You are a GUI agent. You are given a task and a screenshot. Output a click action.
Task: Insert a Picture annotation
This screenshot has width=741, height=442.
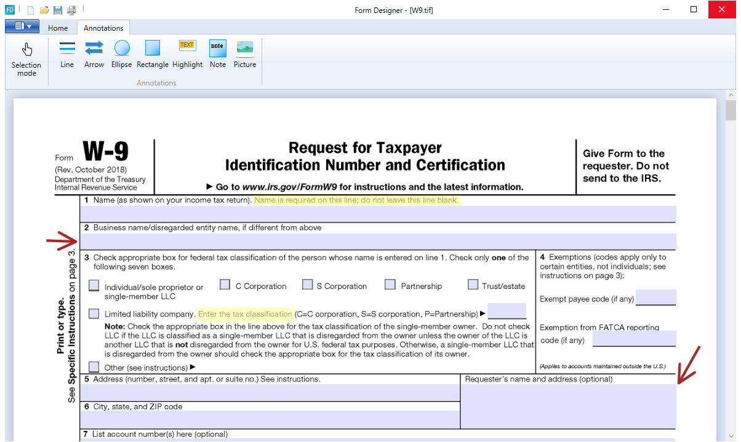click(x=245, y=54)
